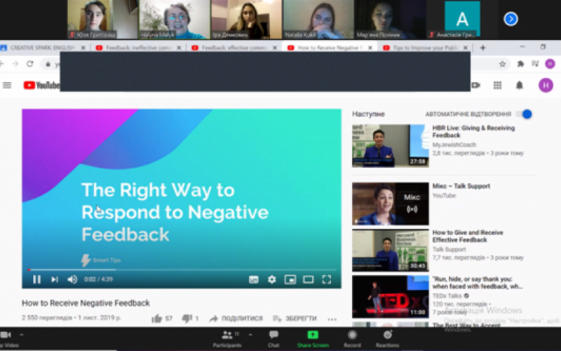Open How to Give and Receive Effective Feedback

pos(468,236)
